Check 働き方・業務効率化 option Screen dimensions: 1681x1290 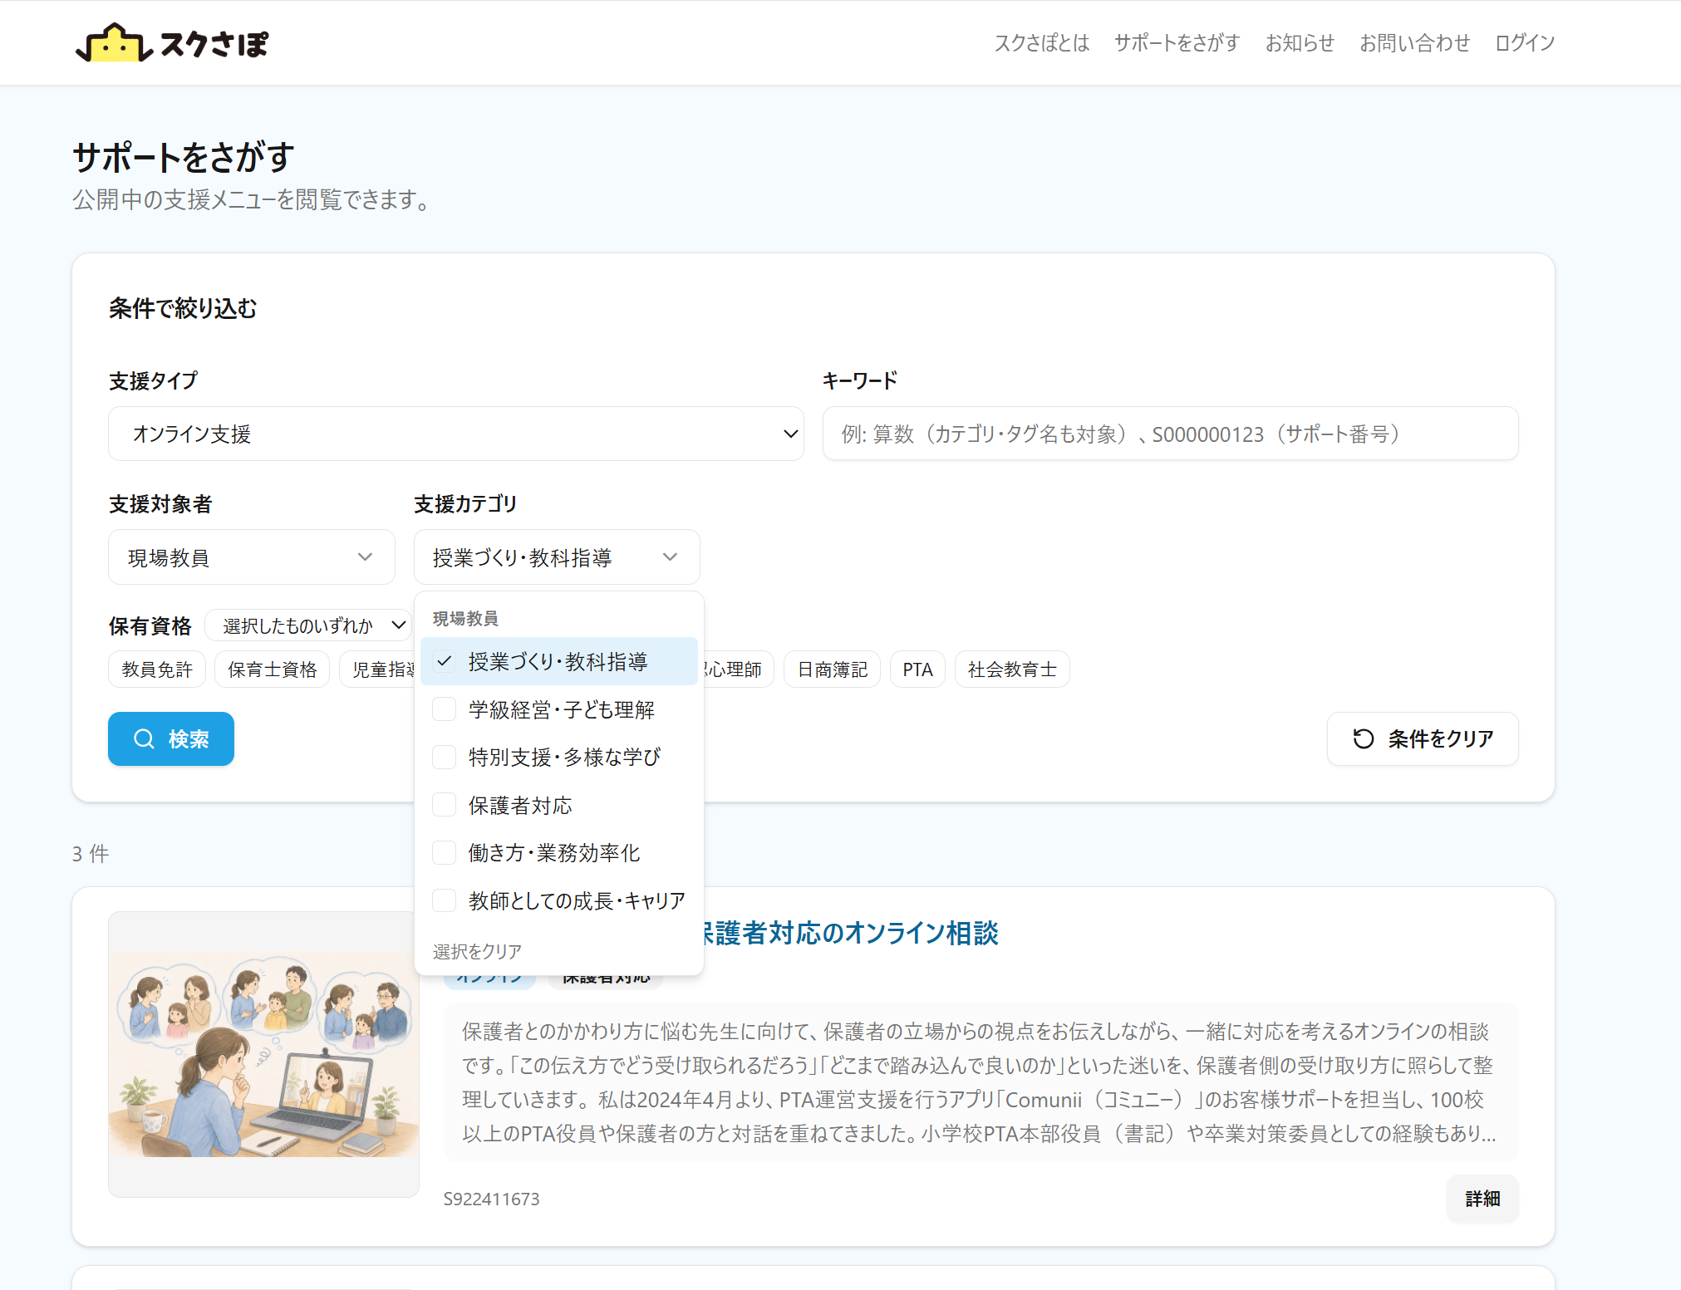pyautogui.click(x=558, y=852)
